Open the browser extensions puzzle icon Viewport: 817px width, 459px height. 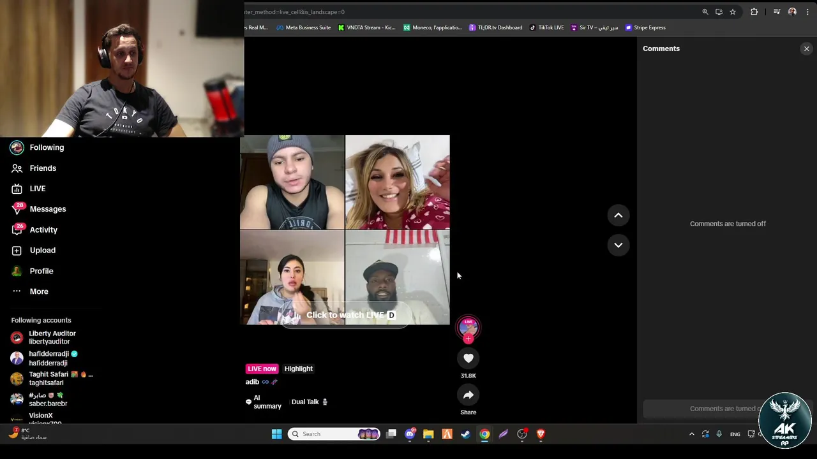(x=754, y=11)
